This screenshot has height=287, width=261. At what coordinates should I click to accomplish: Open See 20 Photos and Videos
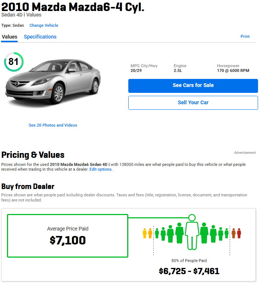click(53, 125)
